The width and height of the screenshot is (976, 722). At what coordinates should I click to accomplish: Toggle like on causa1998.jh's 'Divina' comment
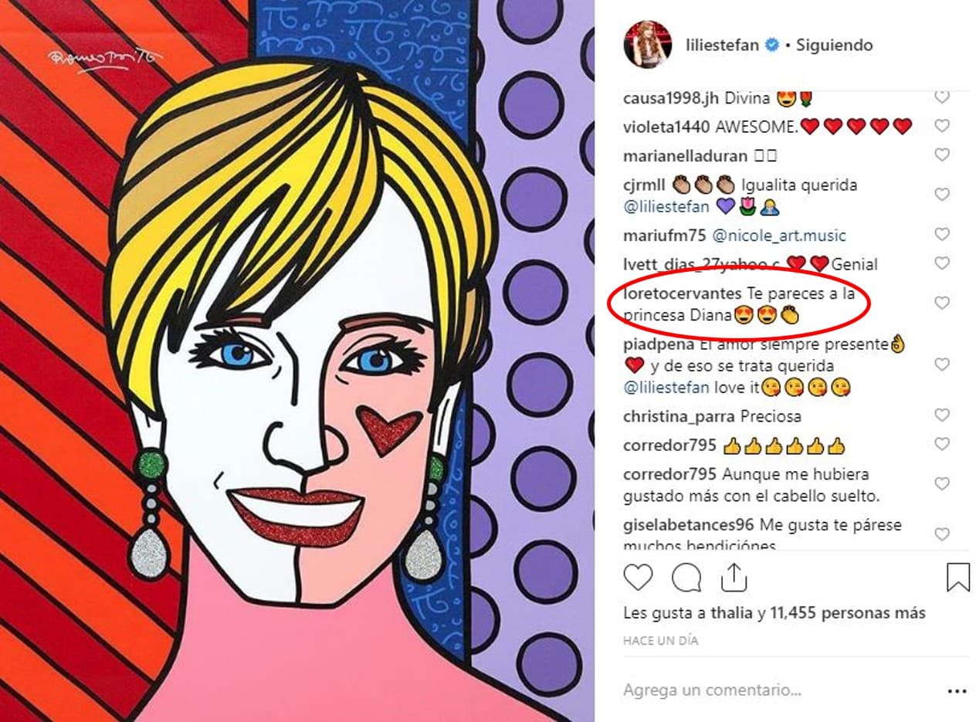click(x=940, y=96)
